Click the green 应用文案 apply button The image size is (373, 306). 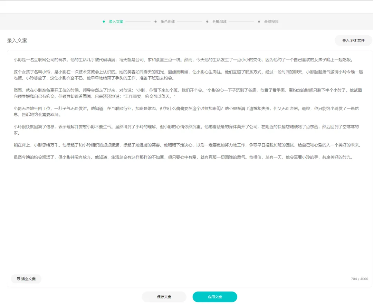[215, 297]
